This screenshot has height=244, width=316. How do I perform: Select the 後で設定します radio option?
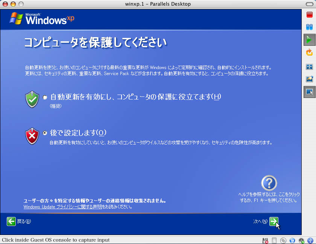[45, 133]
